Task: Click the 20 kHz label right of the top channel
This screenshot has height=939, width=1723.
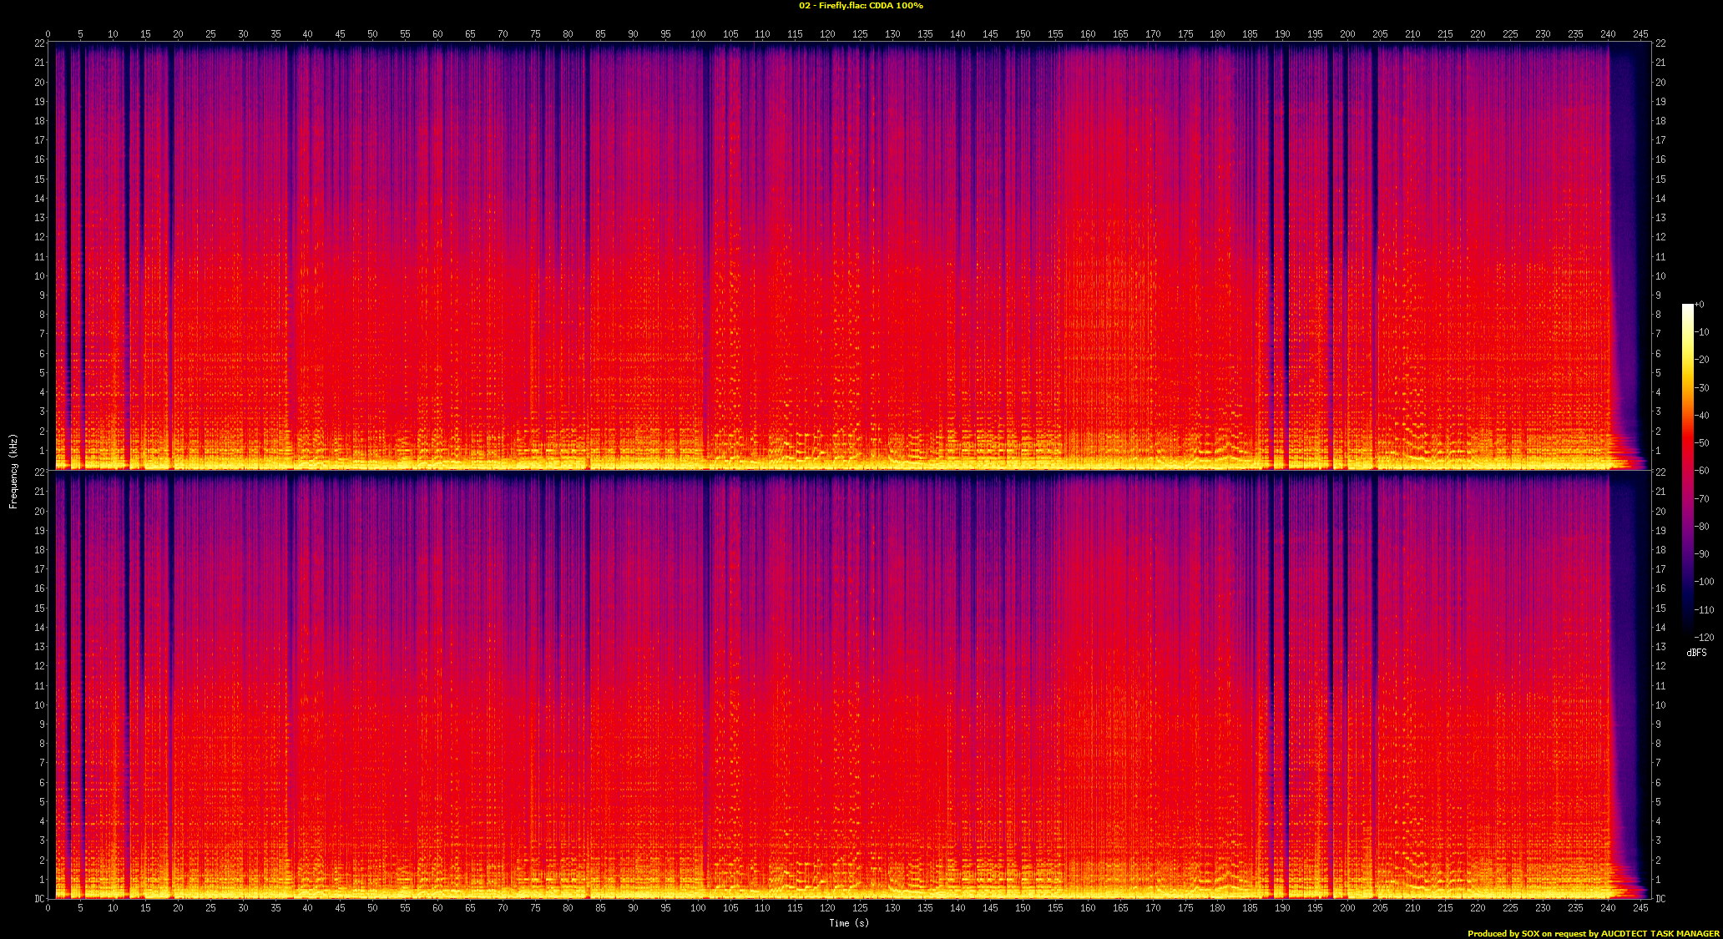Action: tap(1660, 83)
